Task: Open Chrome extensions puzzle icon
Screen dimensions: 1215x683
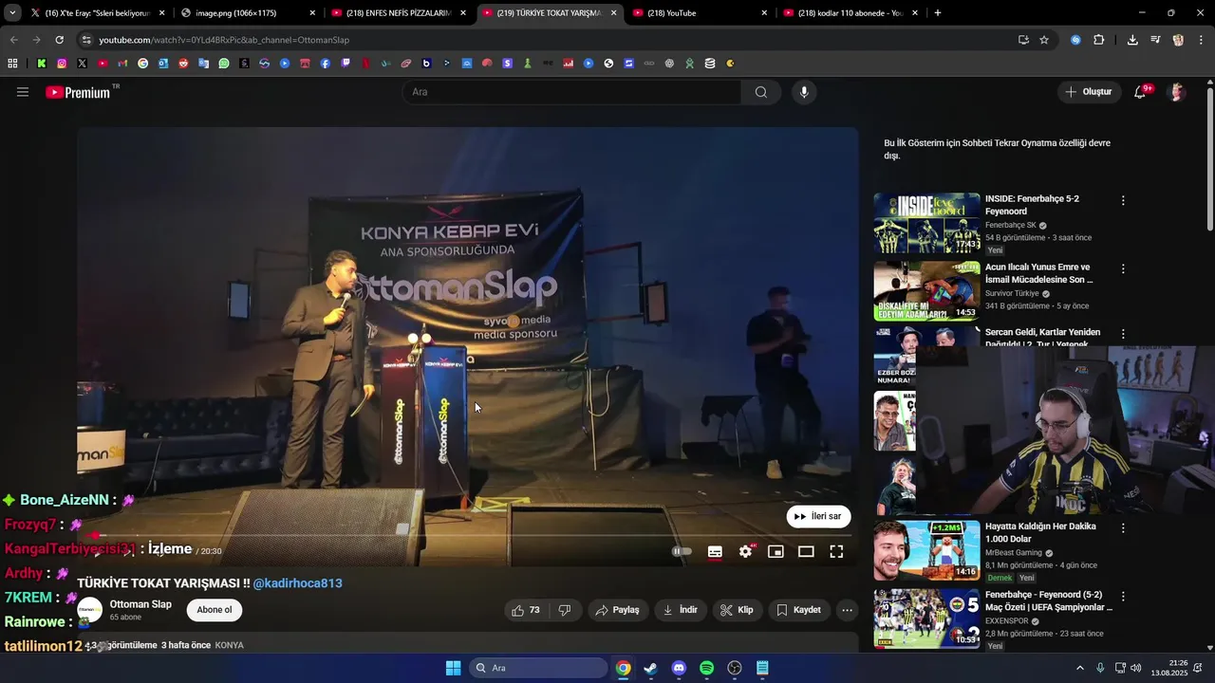Action: 1099,40
